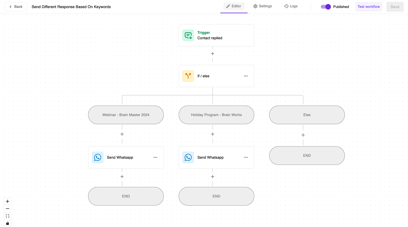This screenshot has height=227, width=408.
Task: Disable the Published toggle
Action: point(326,7)
